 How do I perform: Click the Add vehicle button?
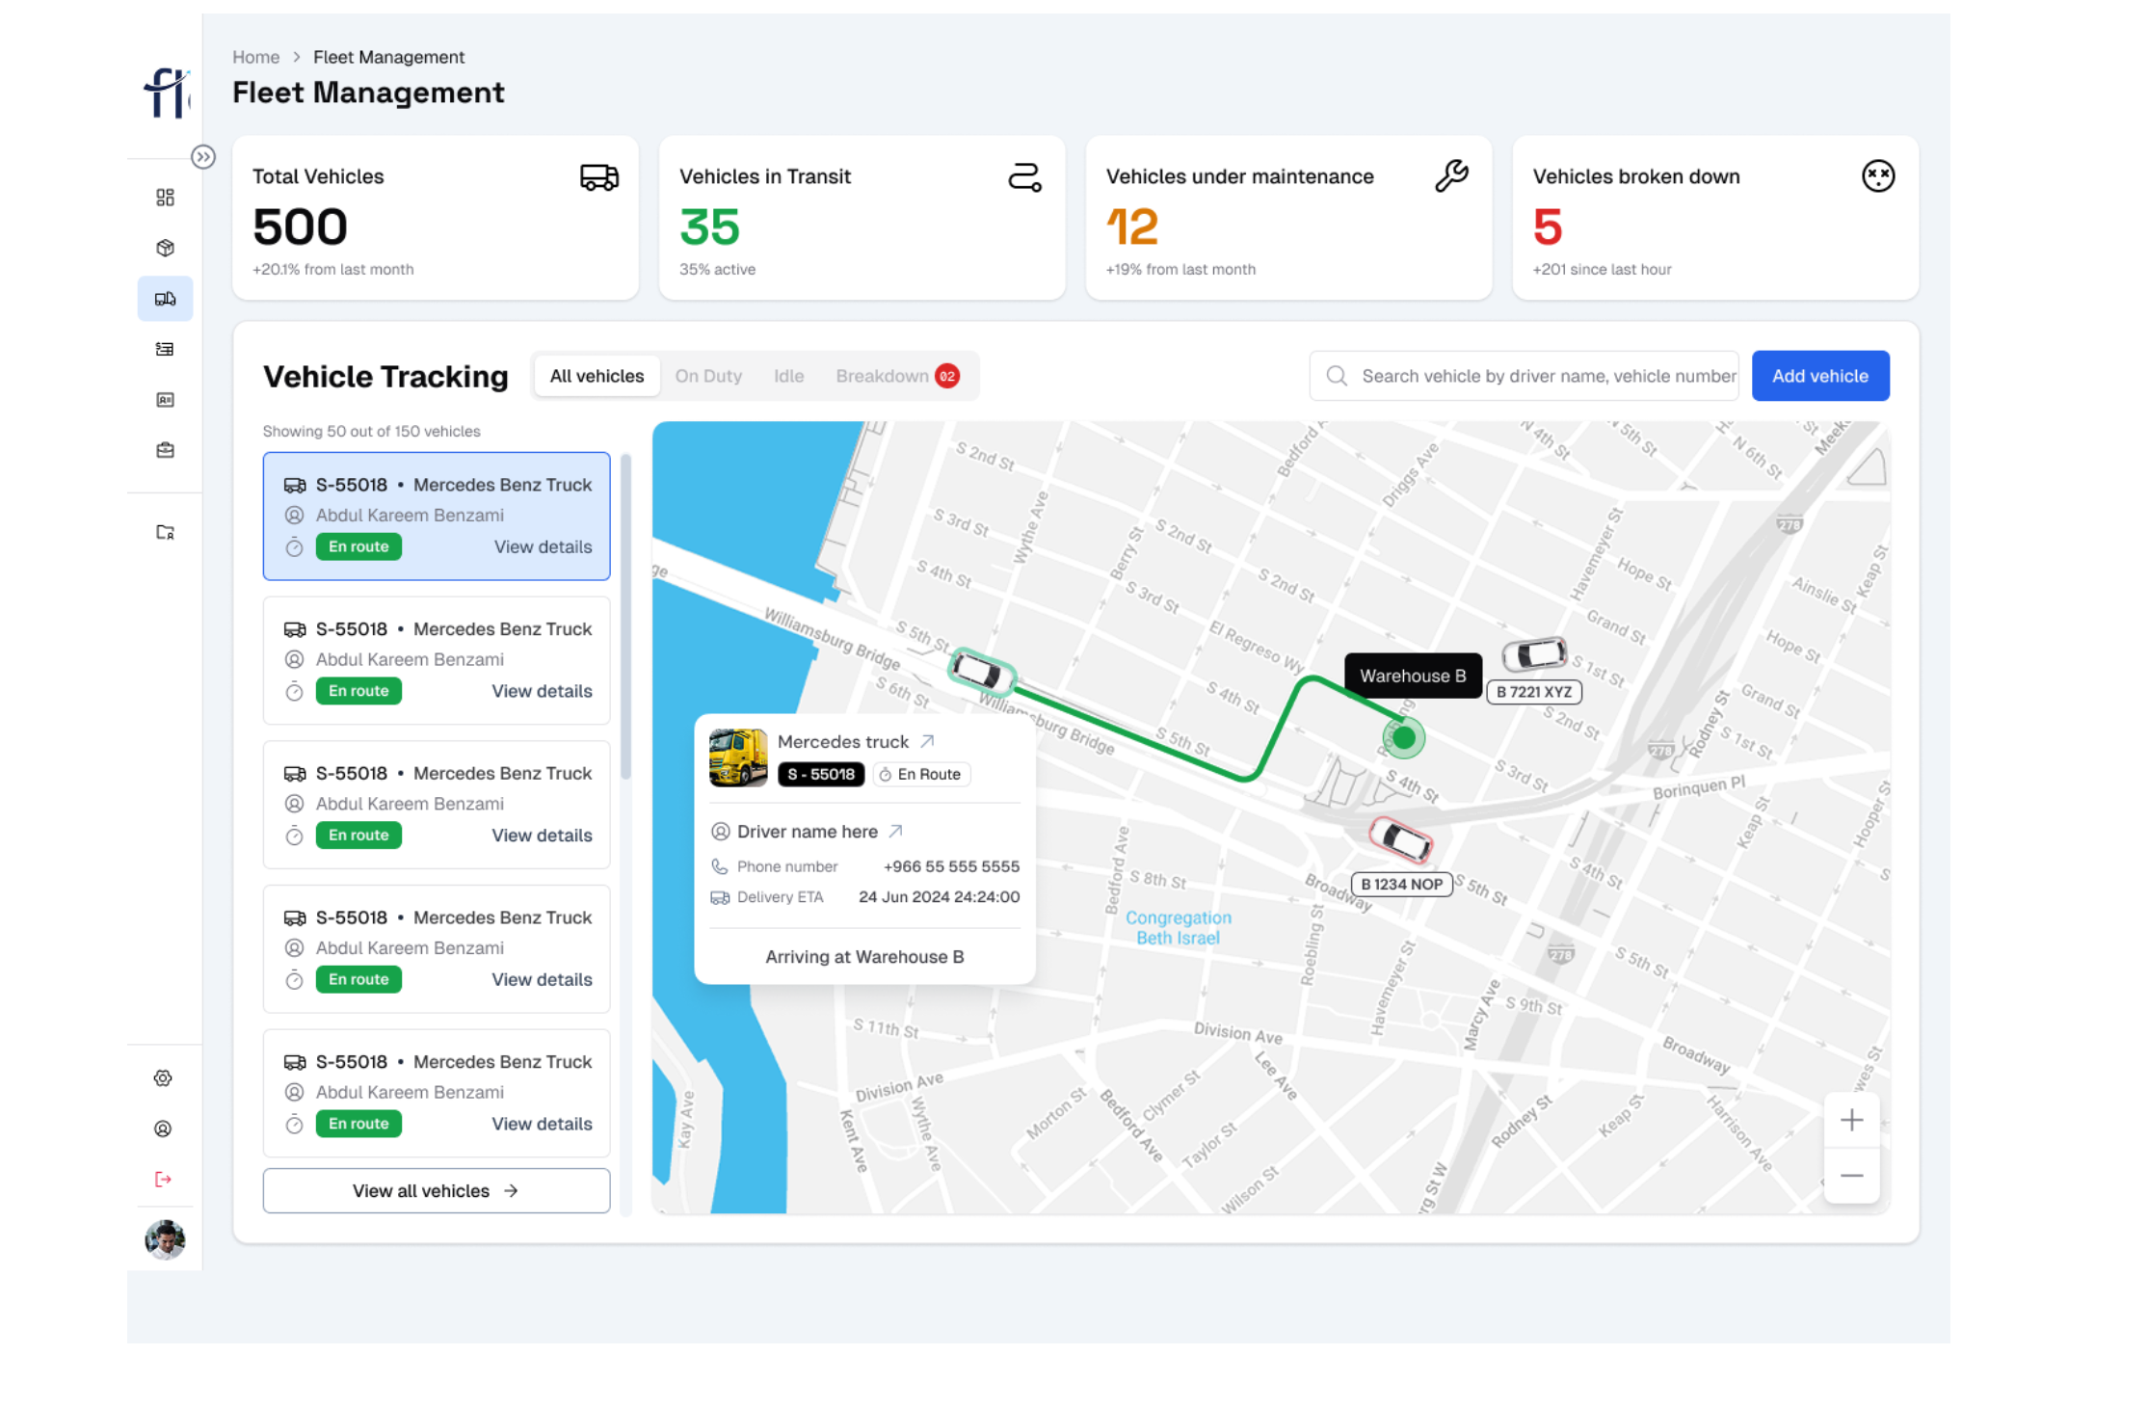pos(1820,376)
